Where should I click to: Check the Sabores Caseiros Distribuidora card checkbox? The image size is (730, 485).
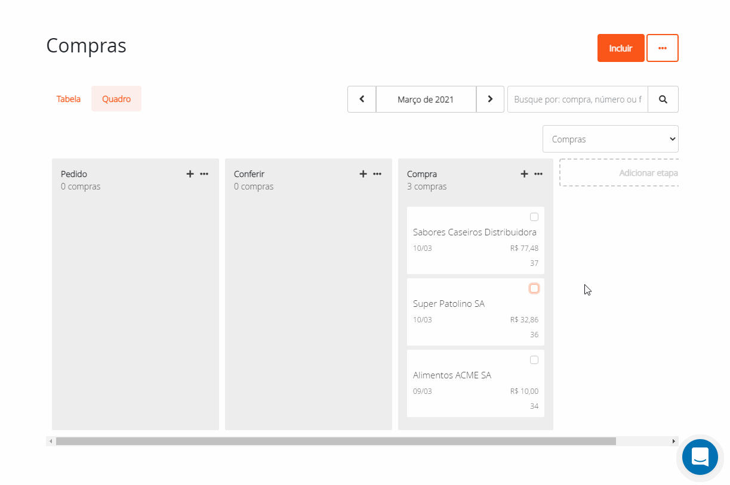click(534, 217)
